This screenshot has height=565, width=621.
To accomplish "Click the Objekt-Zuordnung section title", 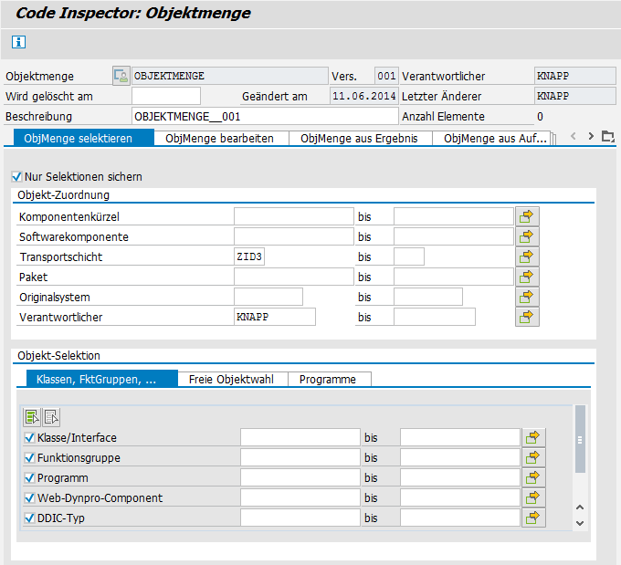I will point(63,194).
